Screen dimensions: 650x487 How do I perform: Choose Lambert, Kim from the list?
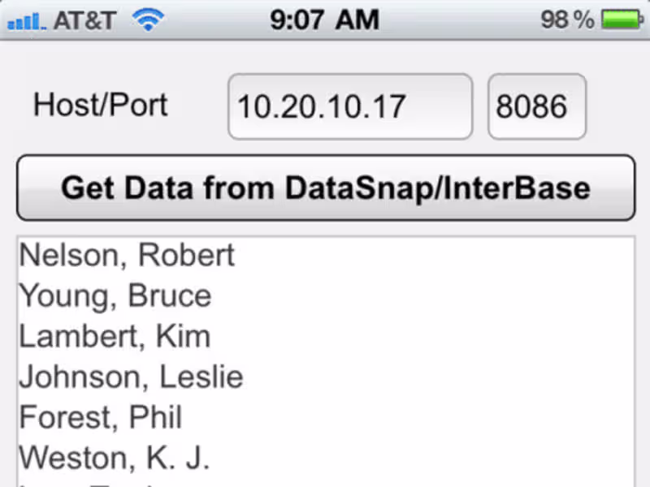[x=115, y=337]
